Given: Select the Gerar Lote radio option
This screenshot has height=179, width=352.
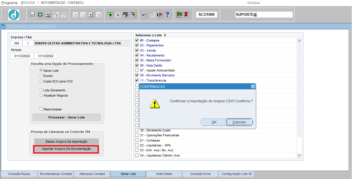Looking at the screenshot, I should (41, 70).
